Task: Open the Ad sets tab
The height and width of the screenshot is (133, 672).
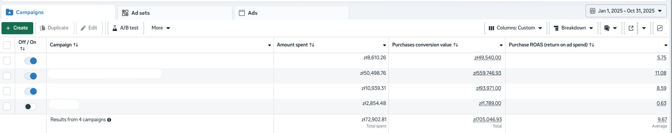Action: click(x=175, y=13)
